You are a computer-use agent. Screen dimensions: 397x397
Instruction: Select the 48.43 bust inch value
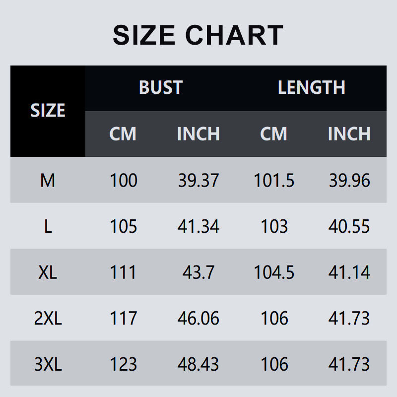[x=198, y=364]
